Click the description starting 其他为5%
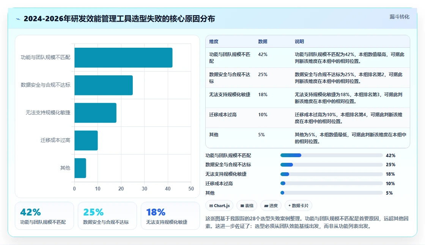425x245 pixels. 351,138
